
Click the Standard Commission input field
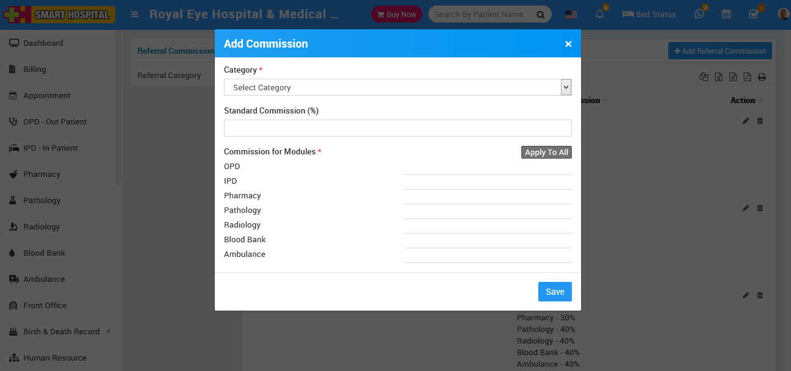[x=397, y=128]
